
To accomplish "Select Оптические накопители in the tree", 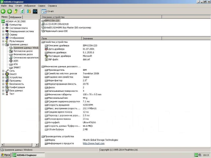I will point(26,58).
